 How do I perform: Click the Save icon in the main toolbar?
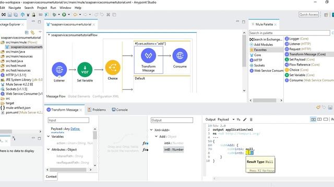10,15
